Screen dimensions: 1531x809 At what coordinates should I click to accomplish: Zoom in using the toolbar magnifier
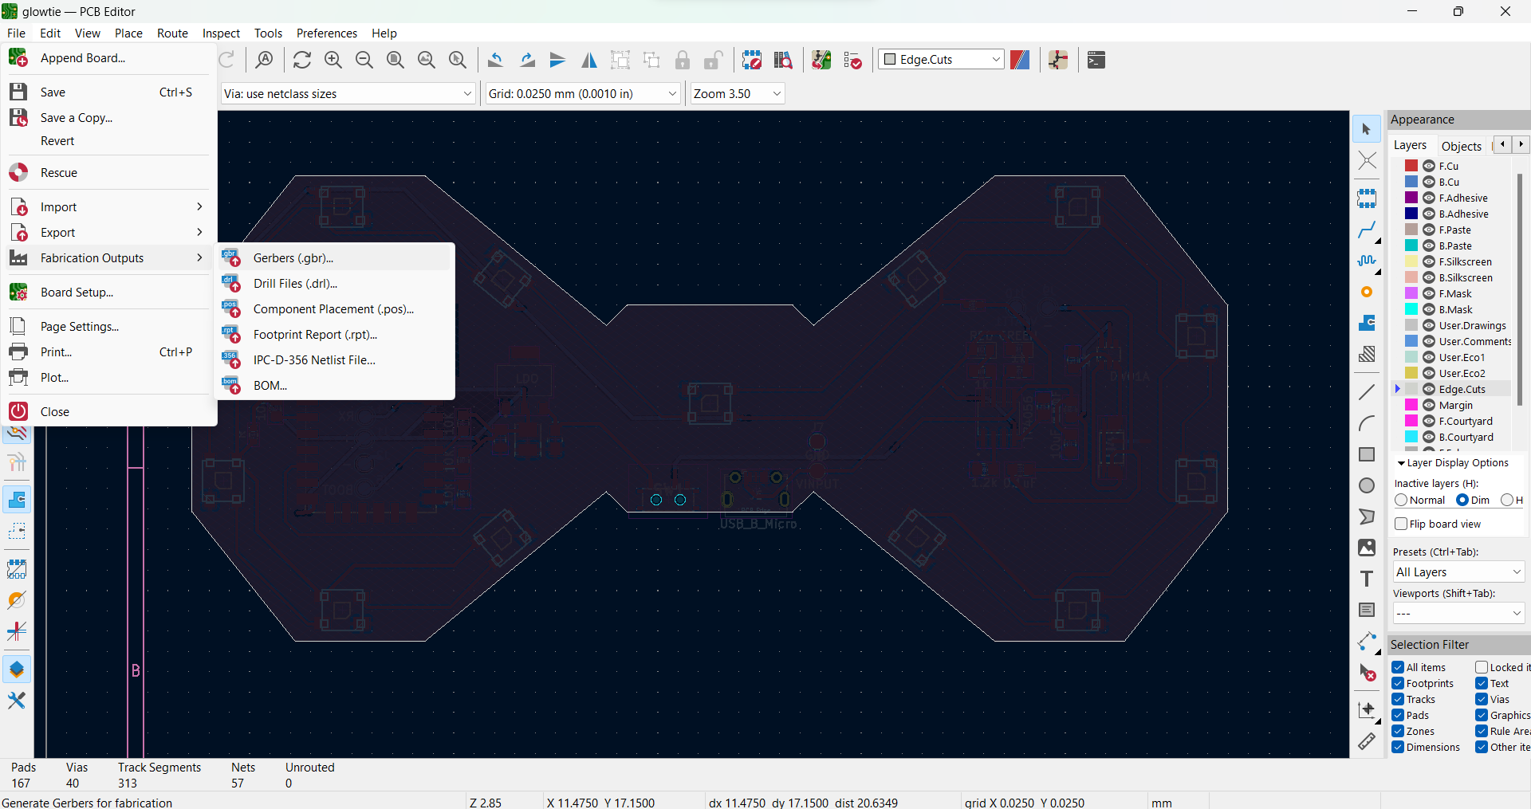point(333,60)
